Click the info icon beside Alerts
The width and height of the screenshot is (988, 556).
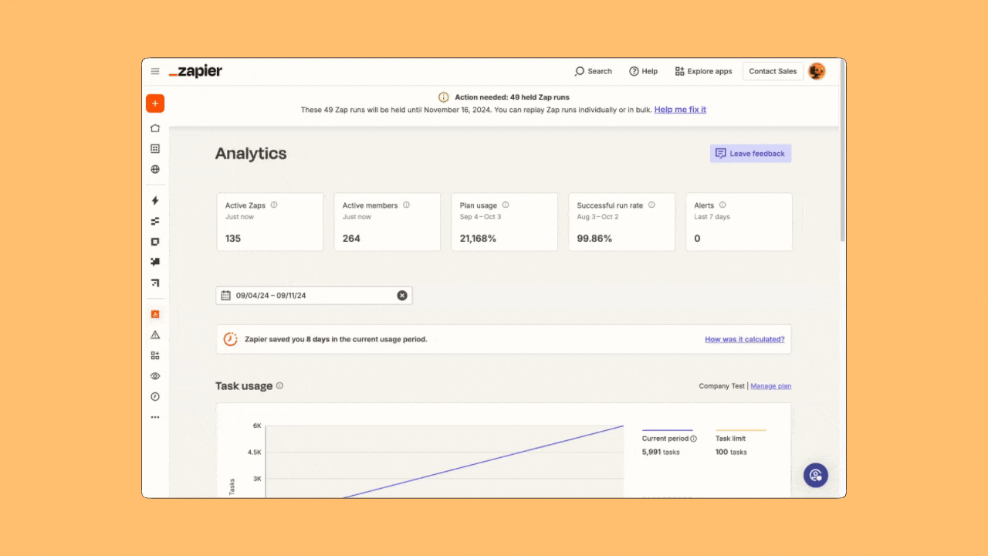point(722,205)
